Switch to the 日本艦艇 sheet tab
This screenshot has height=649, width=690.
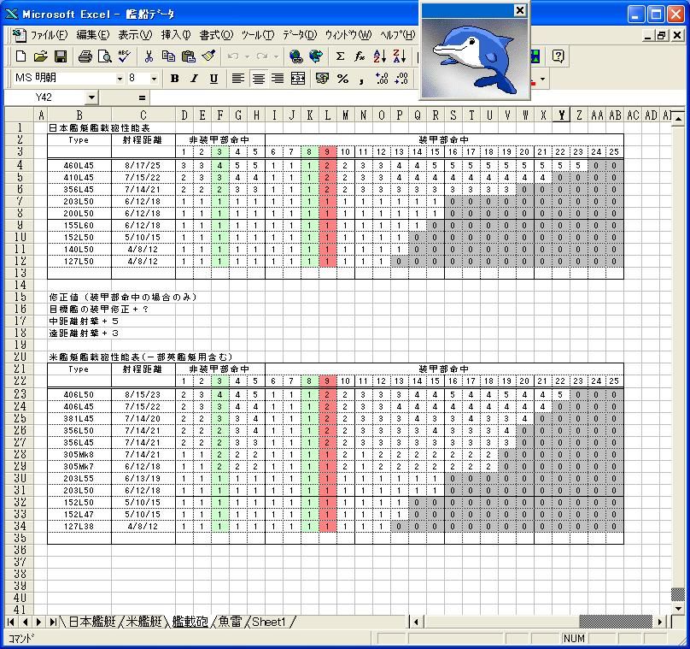coord(92,622)
